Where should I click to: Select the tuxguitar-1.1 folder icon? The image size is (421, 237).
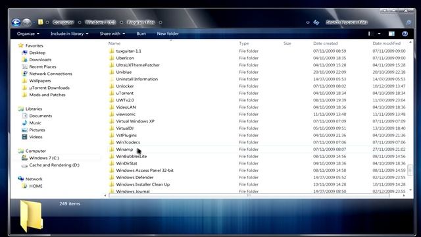[112, 51]
